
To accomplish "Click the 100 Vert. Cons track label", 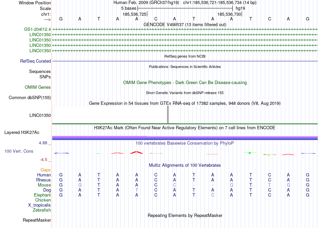I will click(19, 151).
